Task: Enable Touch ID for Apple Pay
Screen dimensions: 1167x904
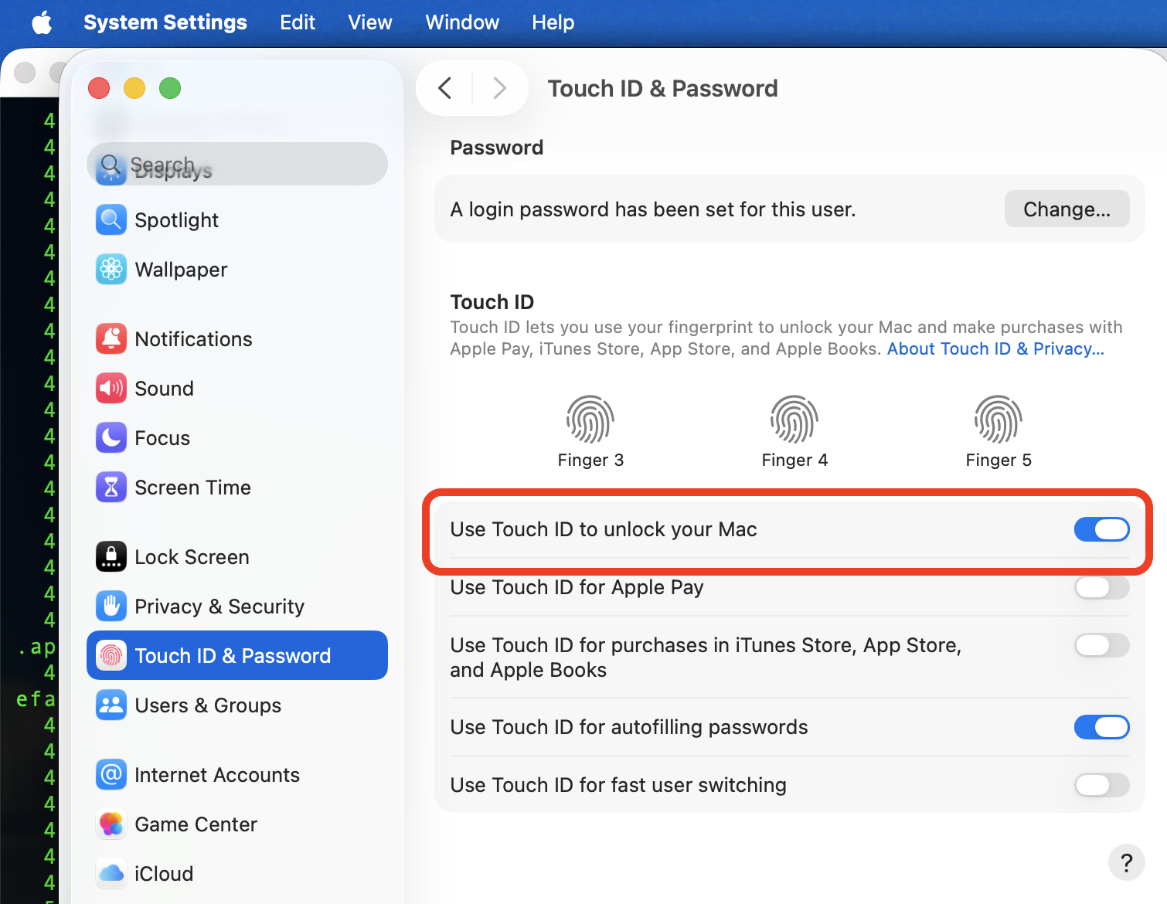Action: tap(1101, 587)
